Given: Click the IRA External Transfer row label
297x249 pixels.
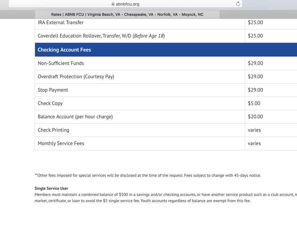Looking at the screenshot, I should pyautogui.click(x=61, y=23).
